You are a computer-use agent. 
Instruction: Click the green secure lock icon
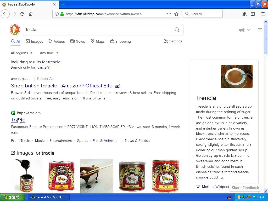point(62,14)
